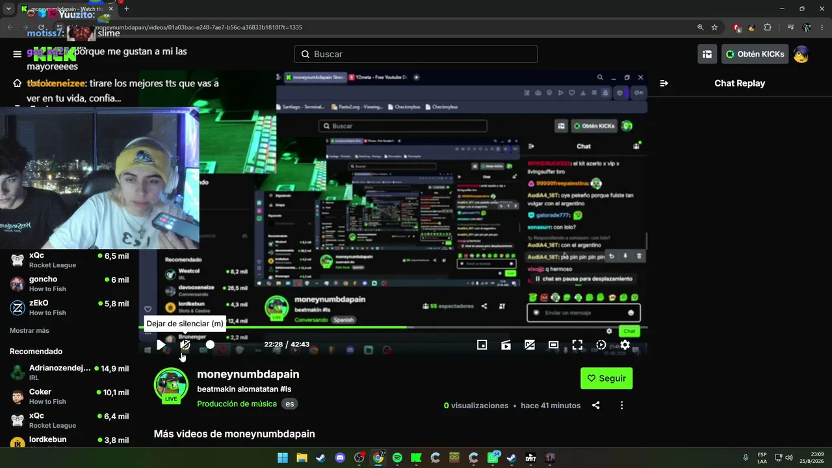Open the Chrome extensions puzzle icon
This screenshot has height=468, width=832.
click(x=768, y=27)
